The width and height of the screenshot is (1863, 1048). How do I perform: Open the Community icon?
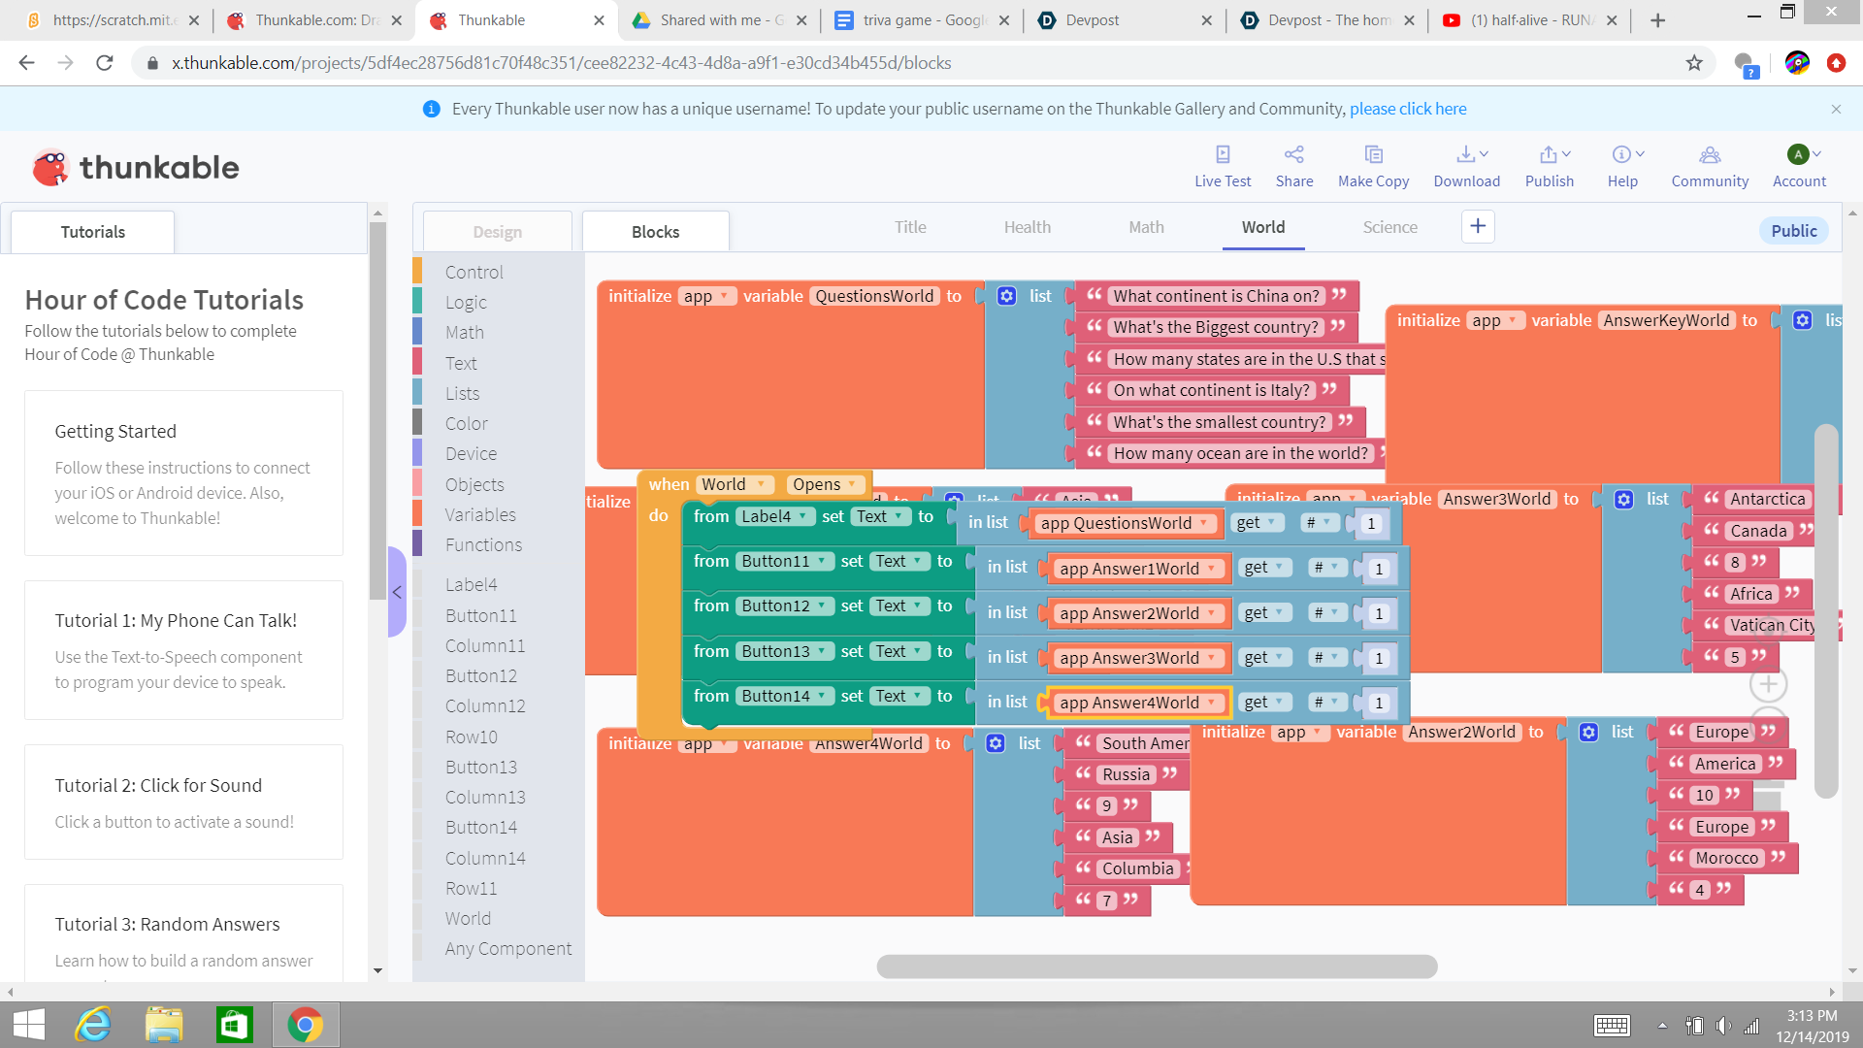(x=1710, y=154)
